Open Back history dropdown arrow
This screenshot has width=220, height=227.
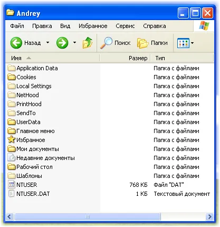tap(47, 43)
